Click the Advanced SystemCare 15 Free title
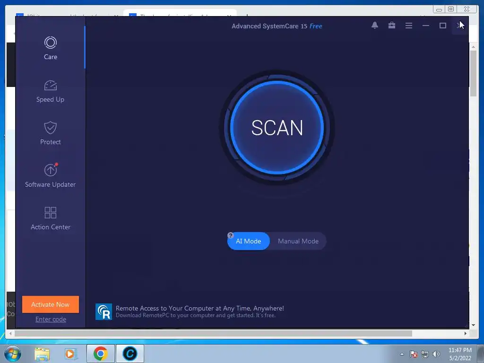484x363 pixels. pyautogui.click(x=277, y=26)
